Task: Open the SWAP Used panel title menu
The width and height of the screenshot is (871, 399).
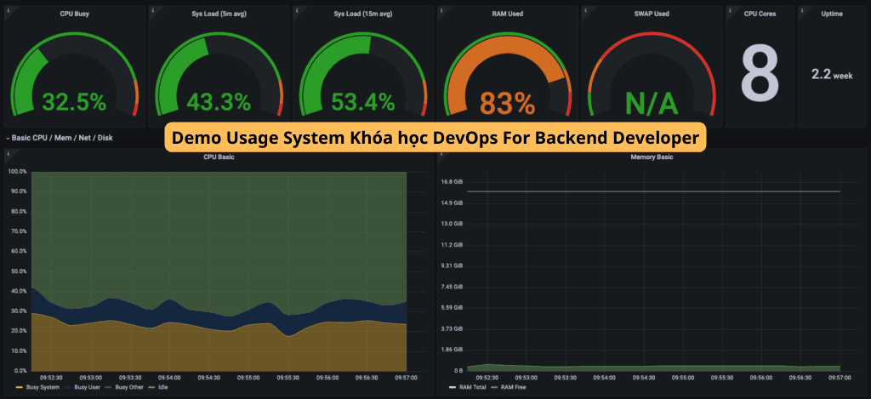Action: (x=652, y=14)
